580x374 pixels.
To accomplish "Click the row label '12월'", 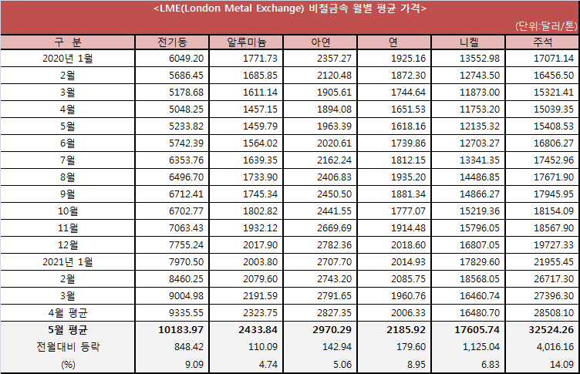I will click(x=68, y=245).
